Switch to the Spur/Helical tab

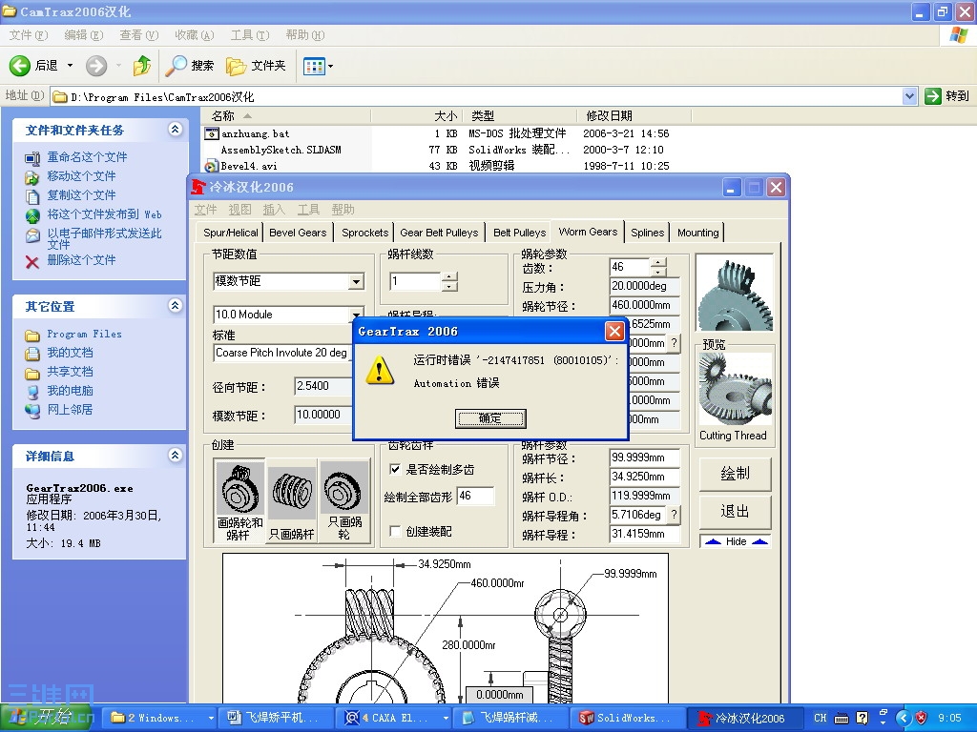click(231, 233)
